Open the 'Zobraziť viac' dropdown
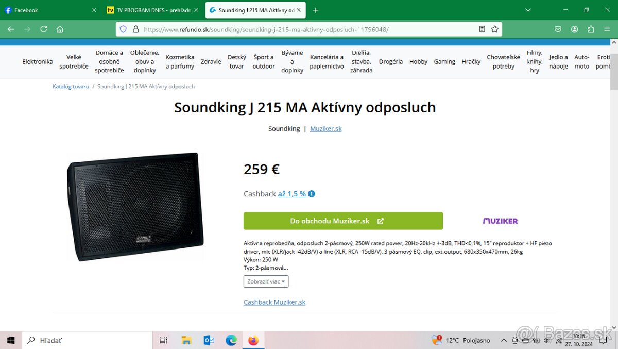618x349 pixels. click(x=266, y=281)
